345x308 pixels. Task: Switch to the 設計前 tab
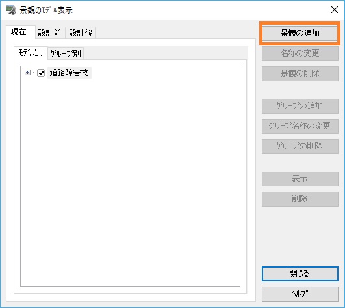pyautogui.click(x=50, y=33)
